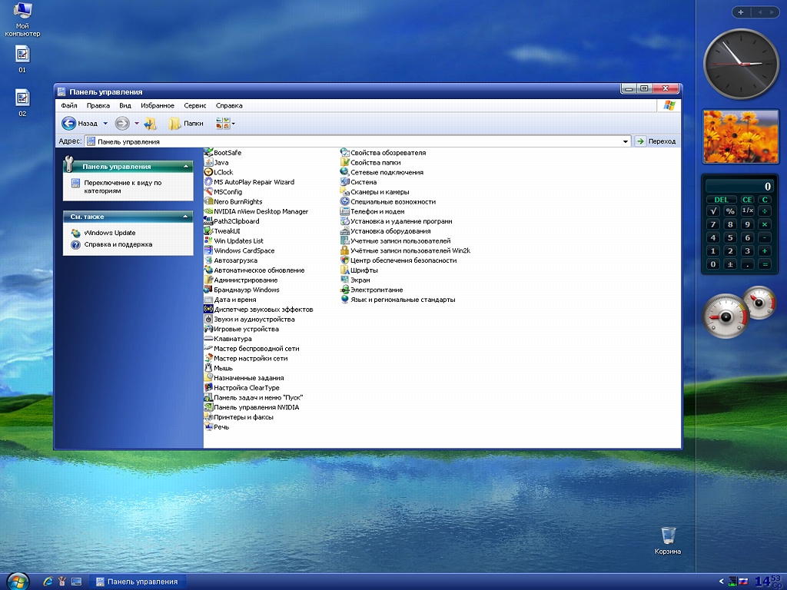
Task: Open the Windows Update link
Action: point(109,233)
